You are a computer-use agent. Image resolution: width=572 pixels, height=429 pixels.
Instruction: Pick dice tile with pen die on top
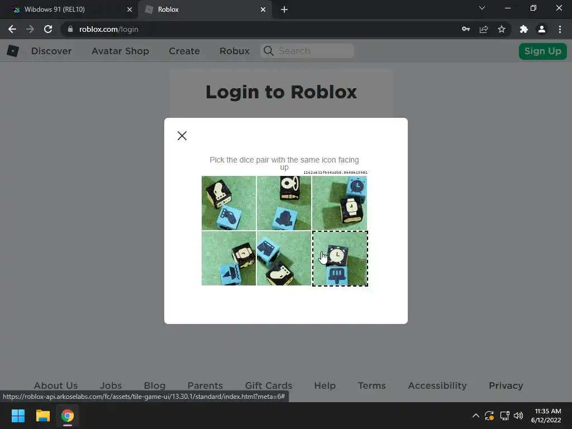click(x=284, y=203)
